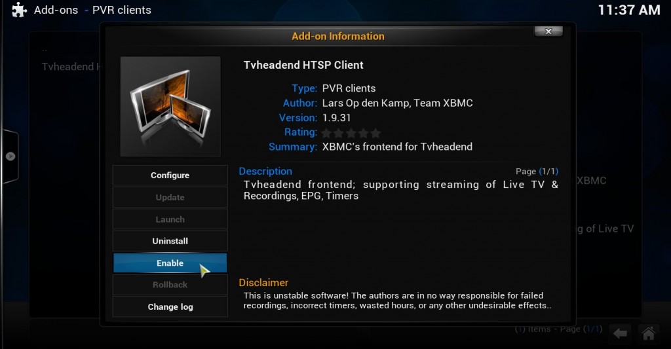Screen dimensions: 671x349
Task: Open the Change log
Action: (170, 306)
